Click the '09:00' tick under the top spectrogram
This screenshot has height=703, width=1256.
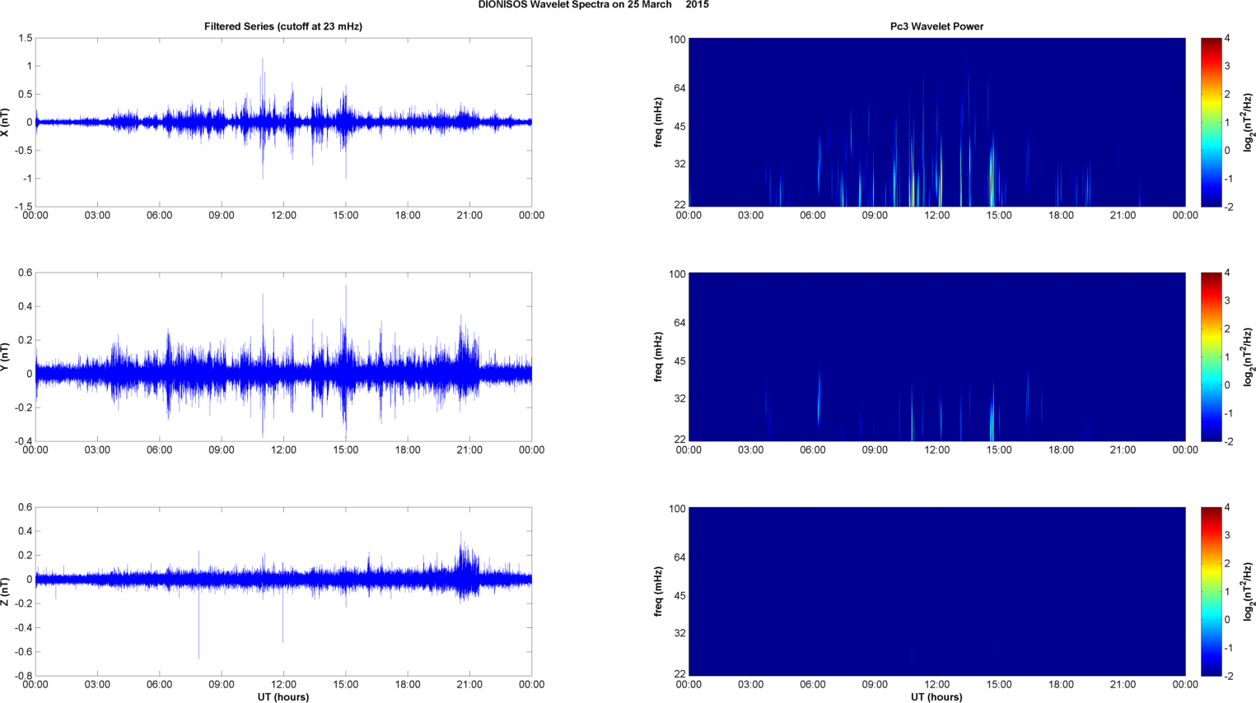(875, 216)
